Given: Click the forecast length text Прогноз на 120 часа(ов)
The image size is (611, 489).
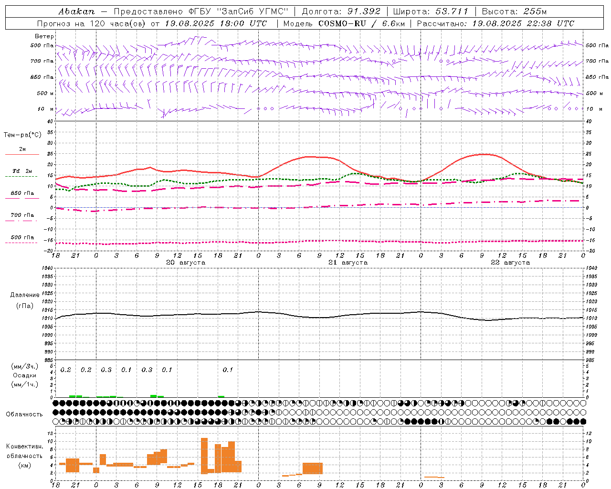Looking at the screenshot, I should pos(92,23).
